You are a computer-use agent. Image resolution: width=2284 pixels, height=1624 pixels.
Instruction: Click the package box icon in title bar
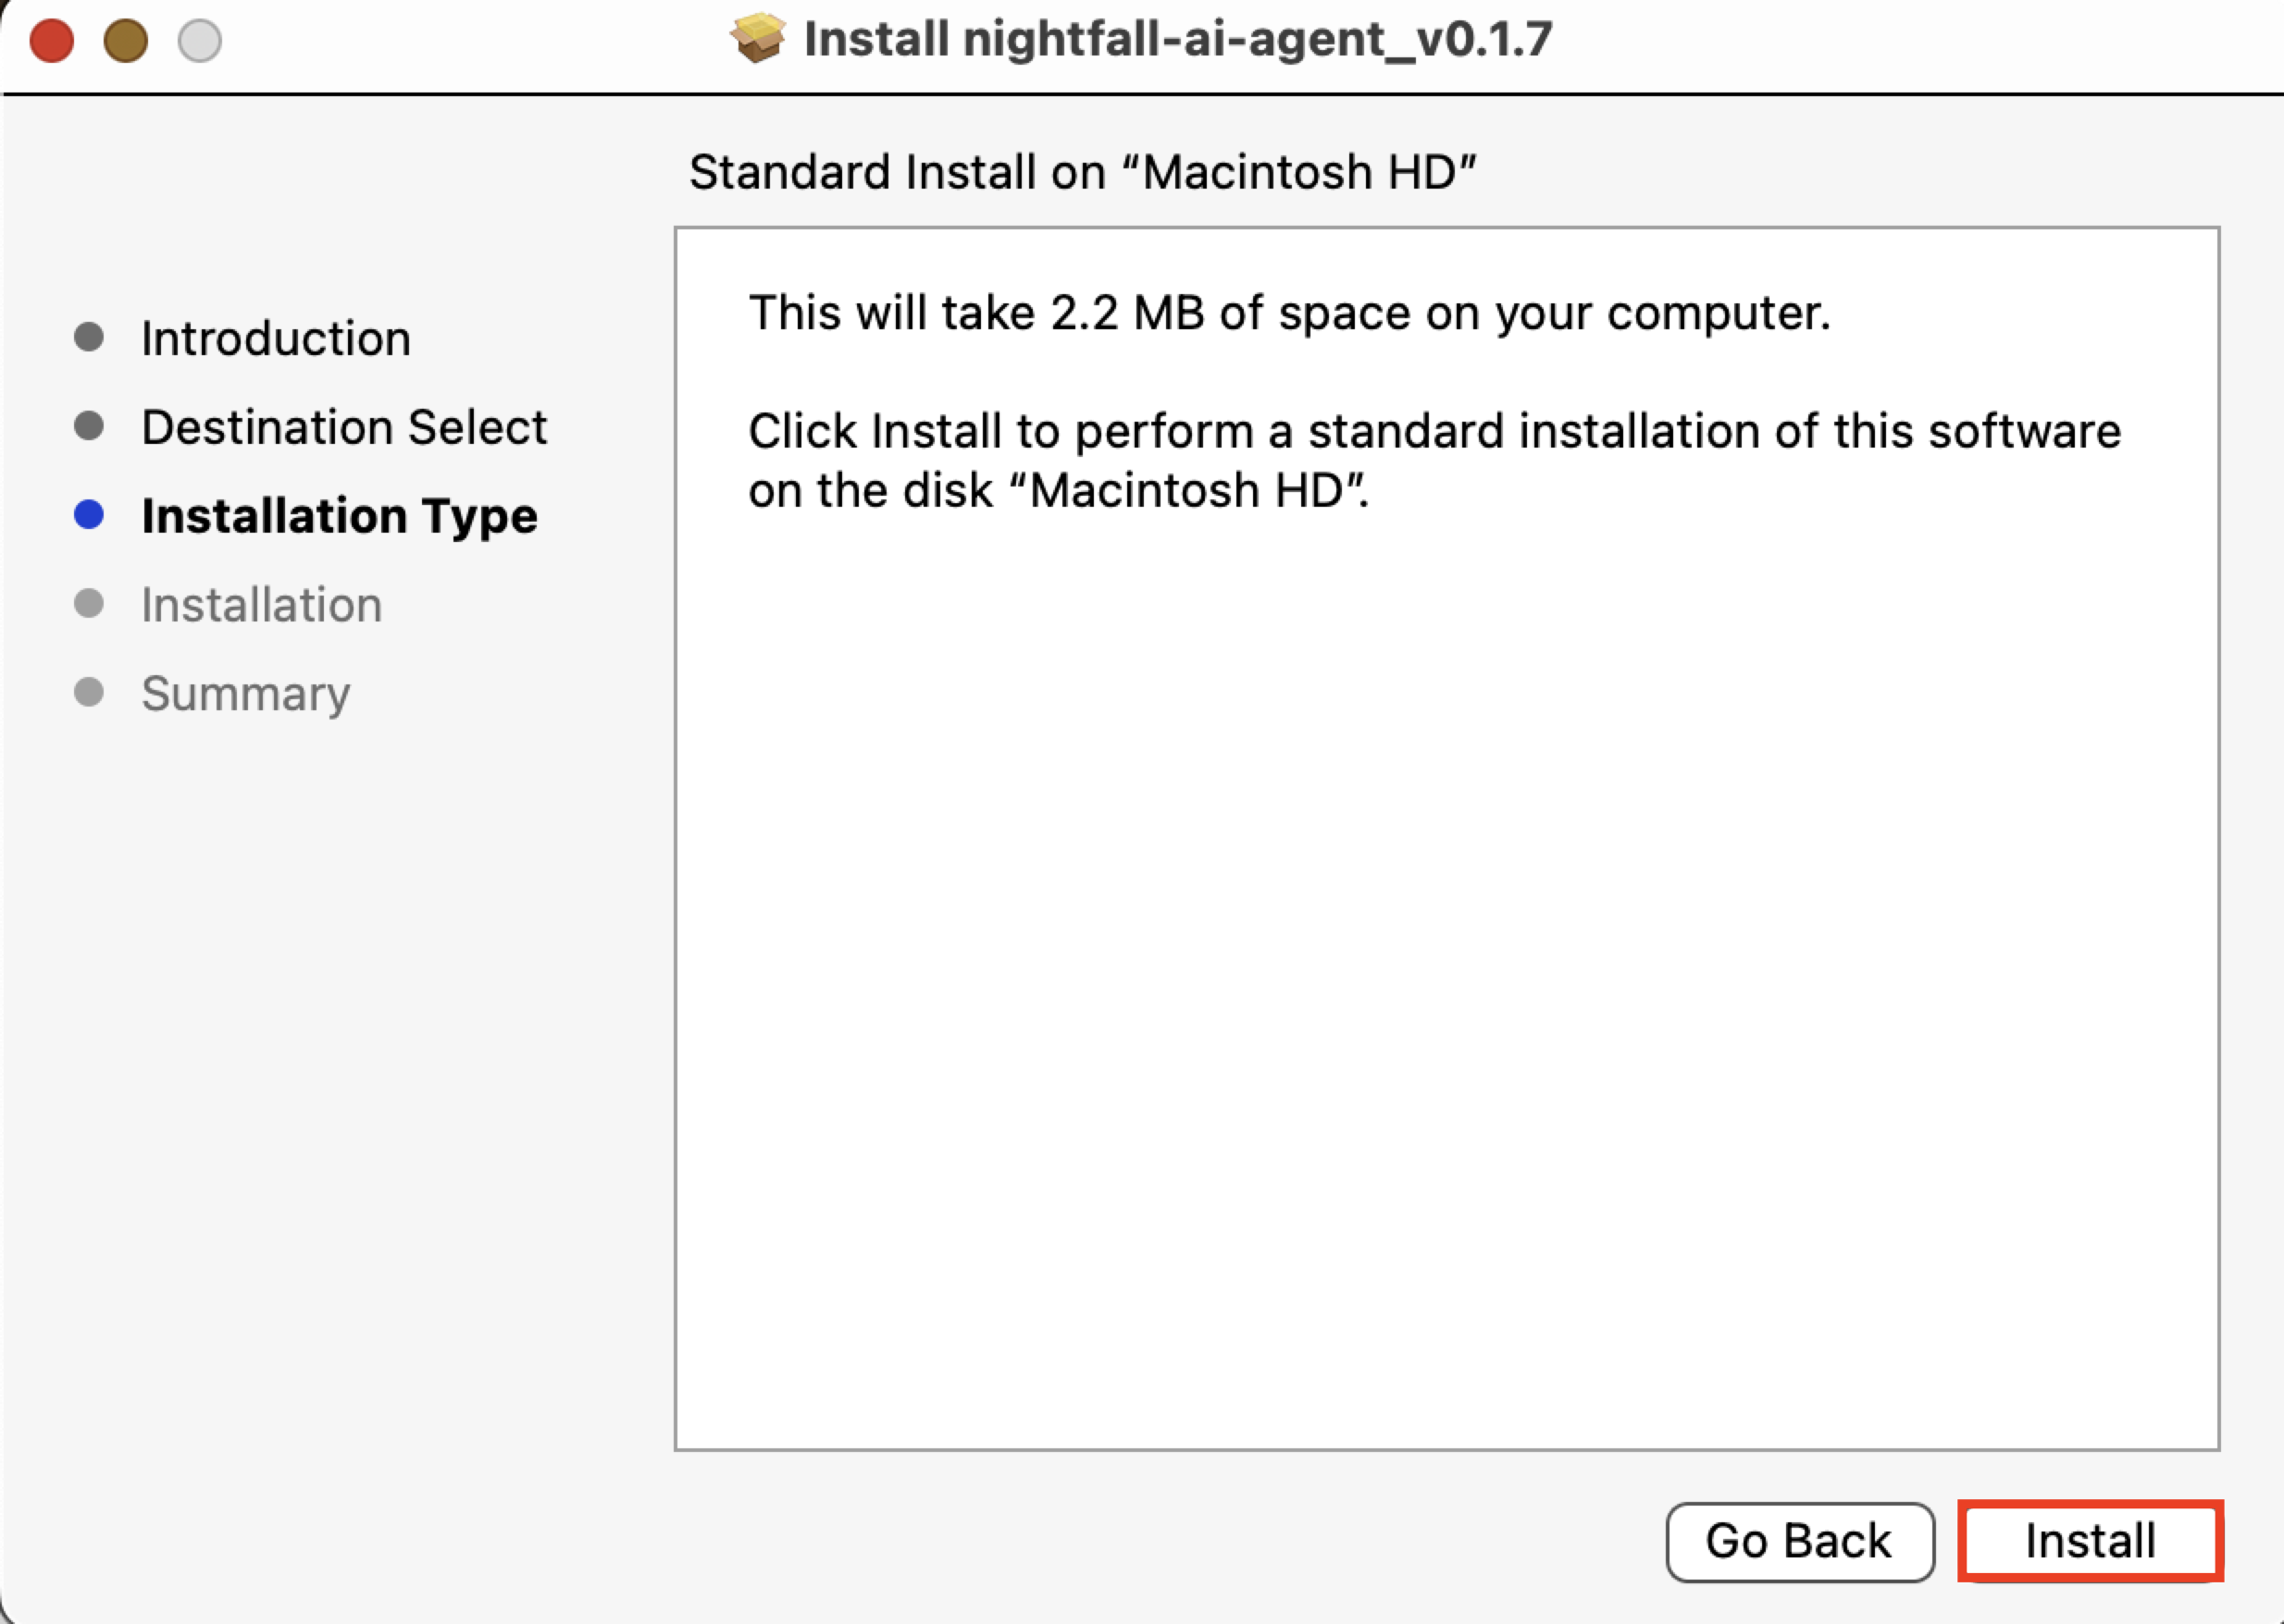tap(757, 39)
